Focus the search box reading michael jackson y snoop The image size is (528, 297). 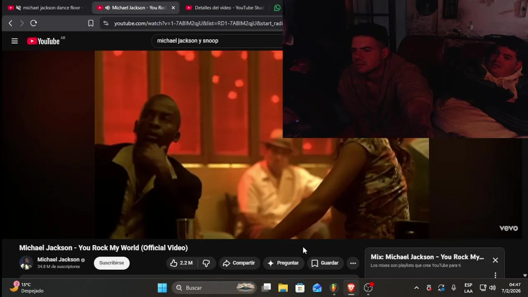(x=217, y=41)
